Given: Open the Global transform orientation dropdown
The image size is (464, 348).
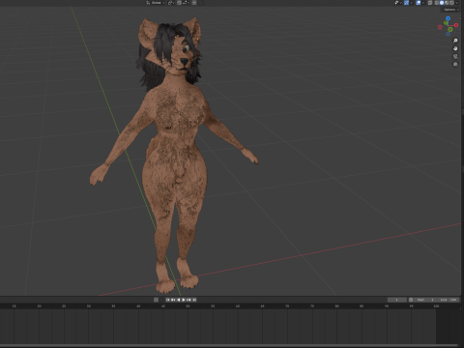Looking at the screenshot, I should point(156,3).
